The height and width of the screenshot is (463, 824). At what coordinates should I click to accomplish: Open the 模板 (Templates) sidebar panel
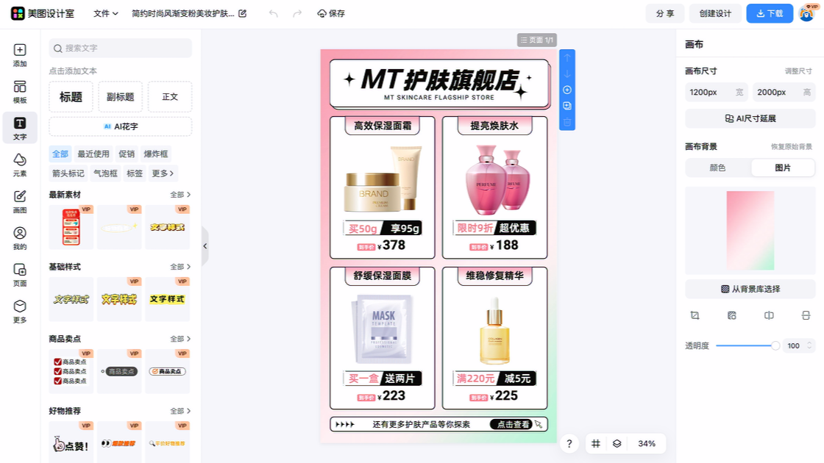click(20, 91)
